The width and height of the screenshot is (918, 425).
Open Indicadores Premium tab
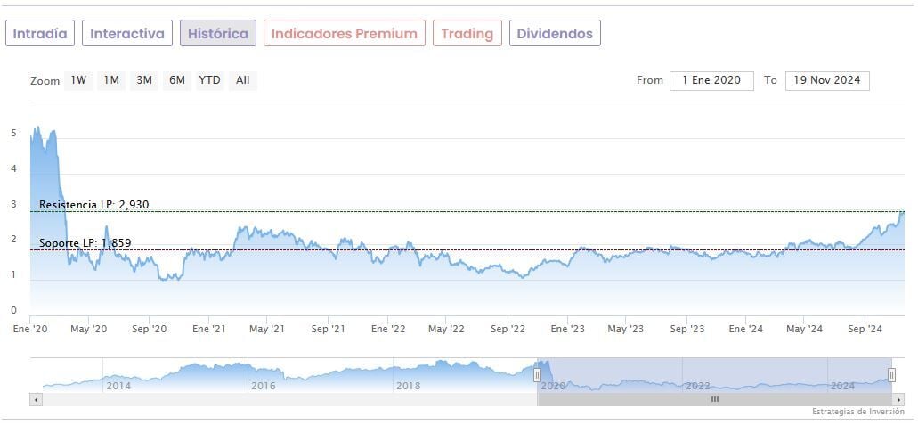344,34
